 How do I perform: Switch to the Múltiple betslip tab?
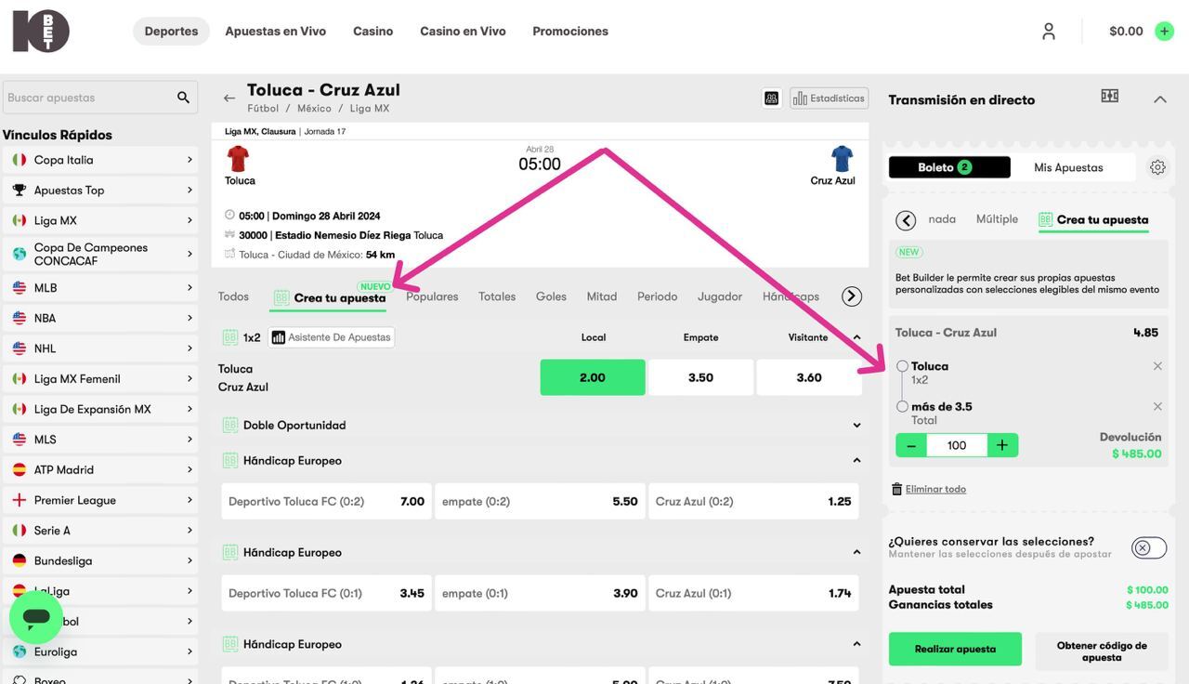click(997, 219)
